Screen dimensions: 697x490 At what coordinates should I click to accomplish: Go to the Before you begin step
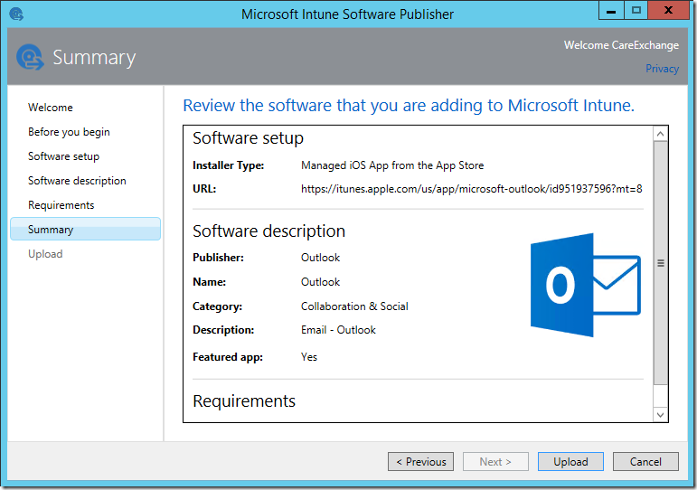coord(69,132)
